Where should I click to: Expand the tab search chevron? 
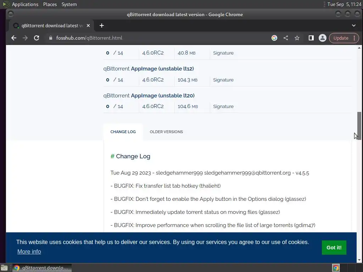(x=354, y=25)
